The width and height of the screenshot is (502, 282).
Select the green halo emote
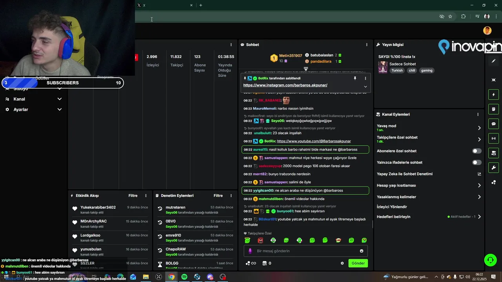(x=247, y=240)
